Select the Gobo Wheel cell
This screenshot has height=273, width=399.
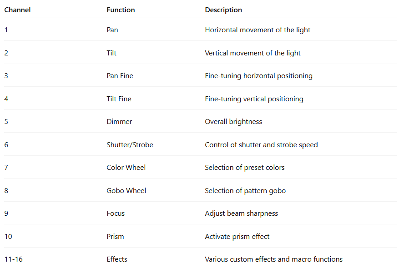[126, 190]
